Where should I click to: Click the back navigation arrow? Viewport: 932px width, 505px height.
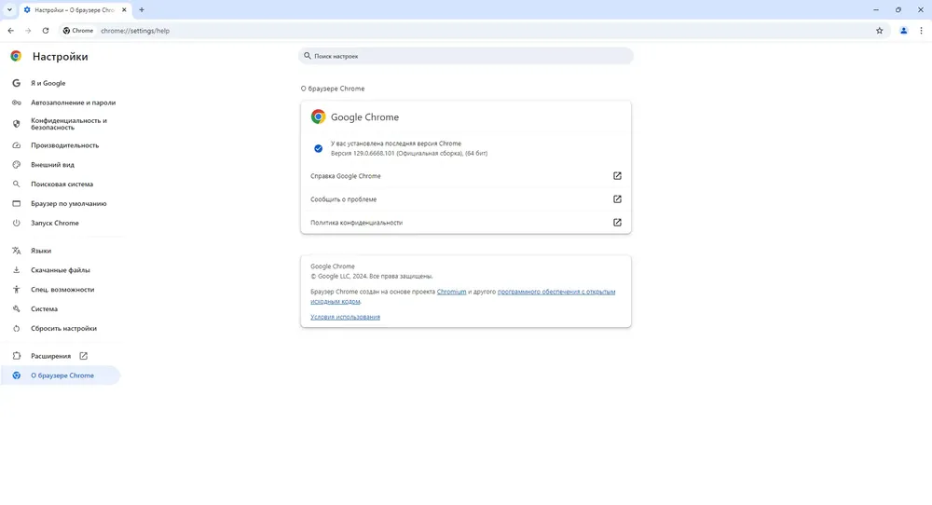click(10, 31)
